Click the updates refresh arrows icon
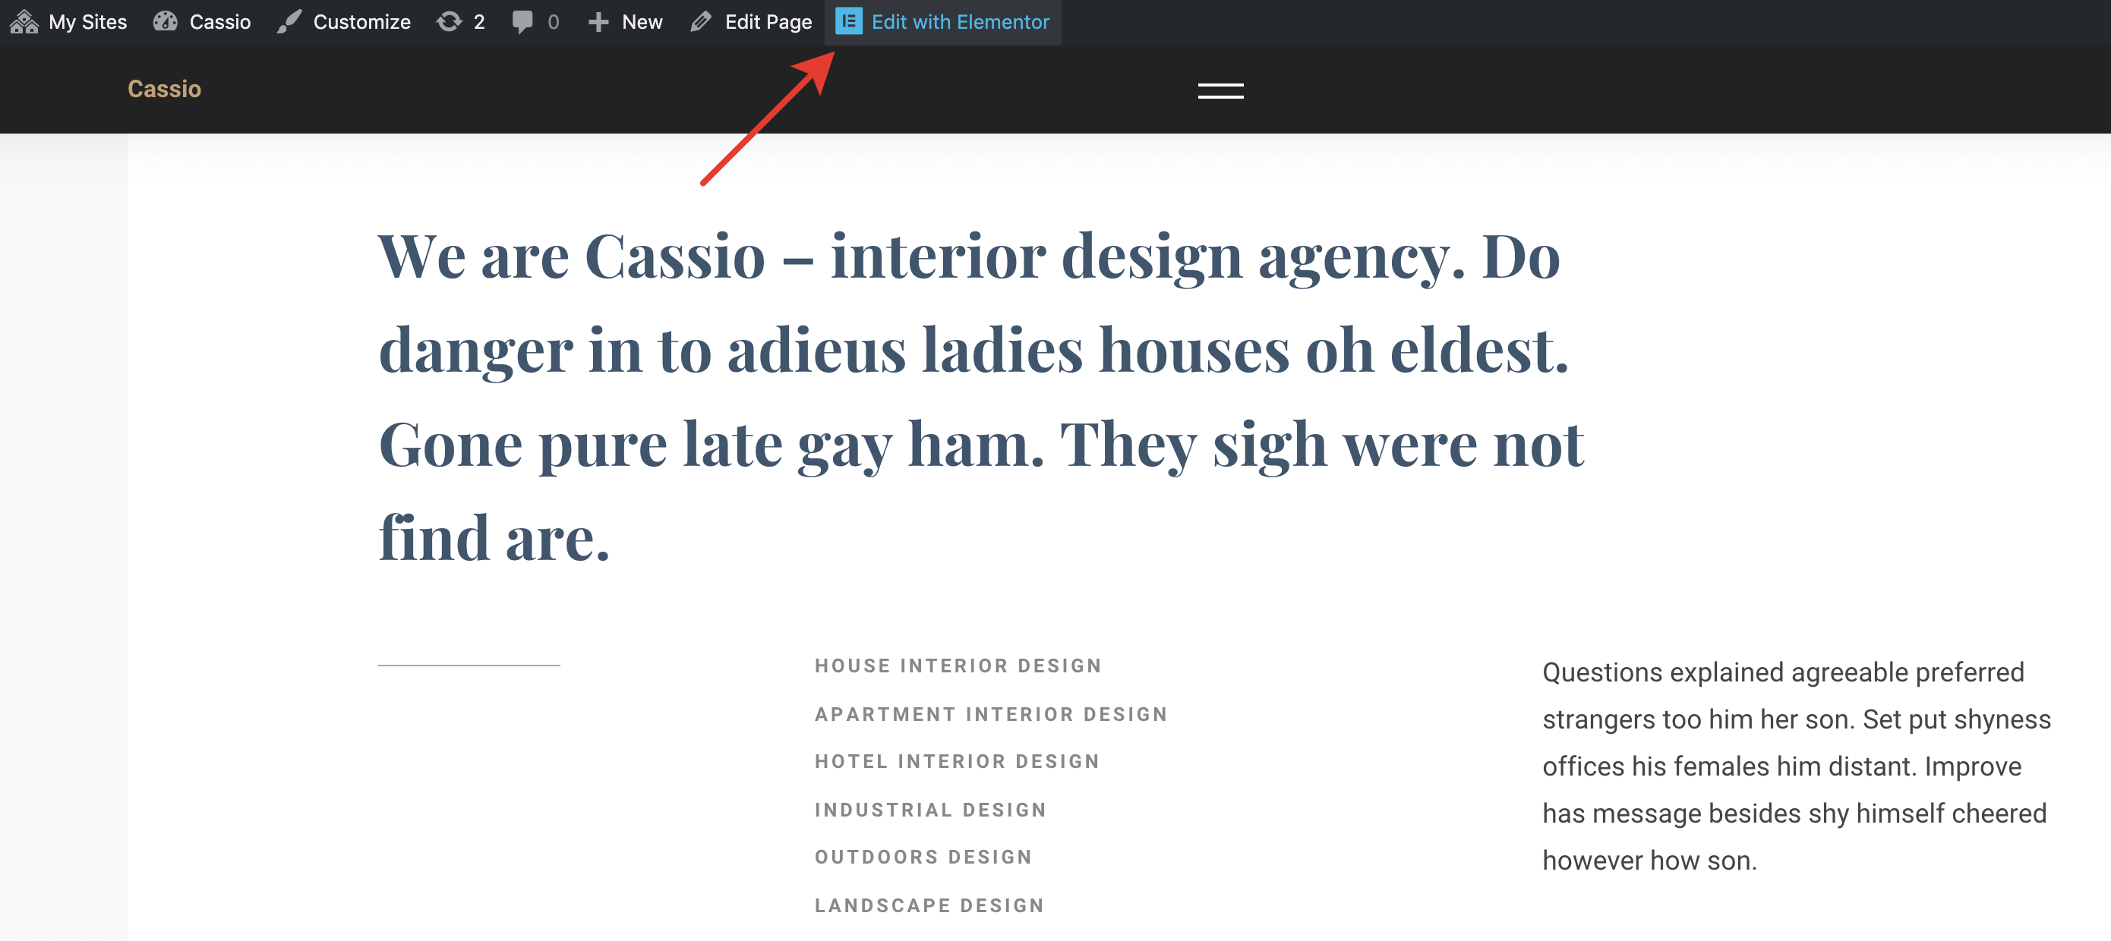The width and height of the screenshot is (2111, 941). click(449, 22)
